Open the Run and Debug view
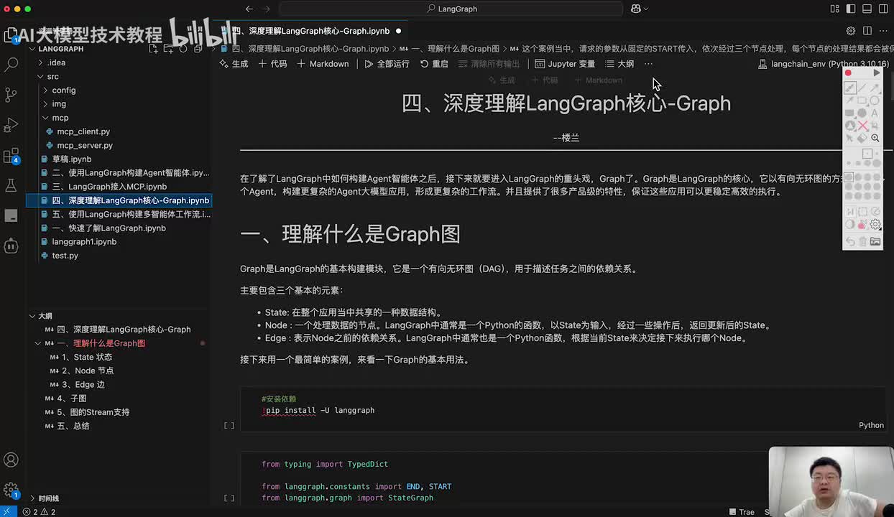Screen dimensions: 894x517 [x=11, y=125]
